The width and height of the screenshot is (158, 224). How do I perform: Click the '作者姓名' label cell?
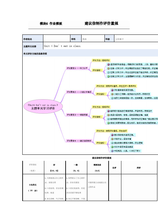[33, 38]
